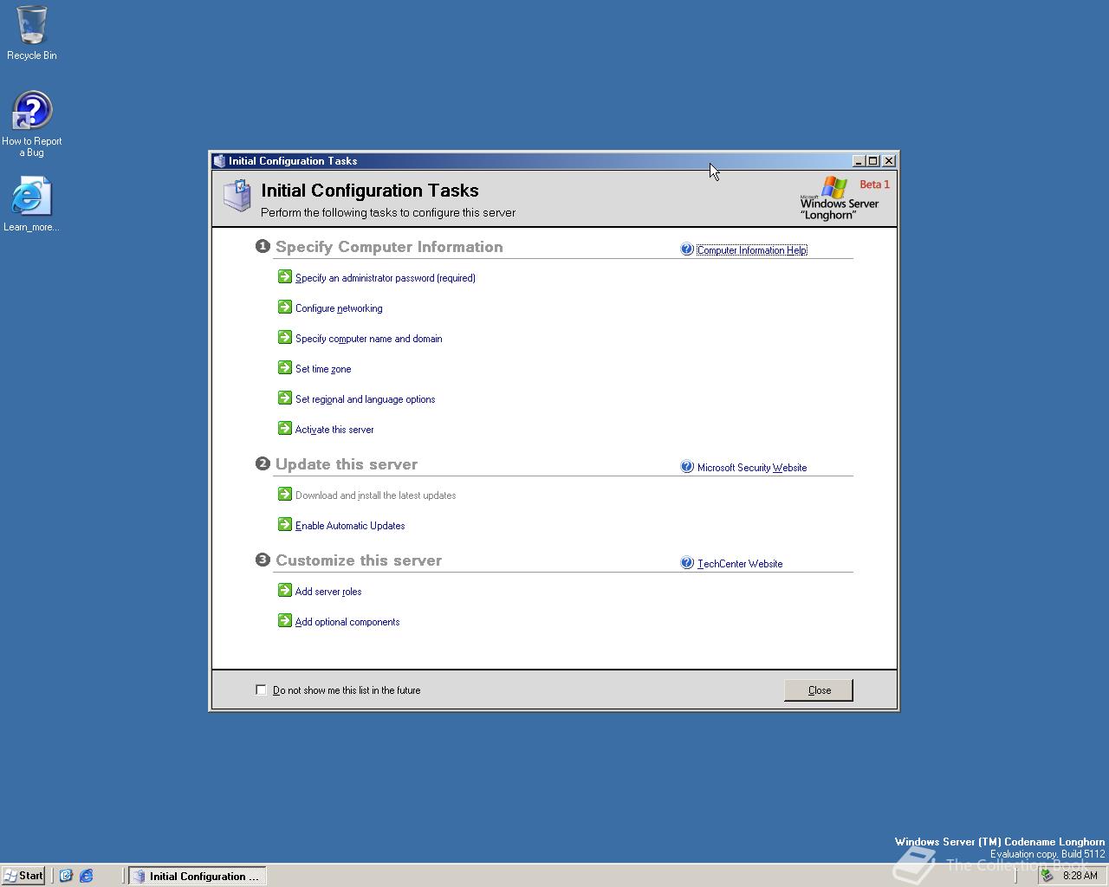The width and height of the screenshot is (1109, 887).
Task: Click green arrow beside Add server roles
Action: 285,590
